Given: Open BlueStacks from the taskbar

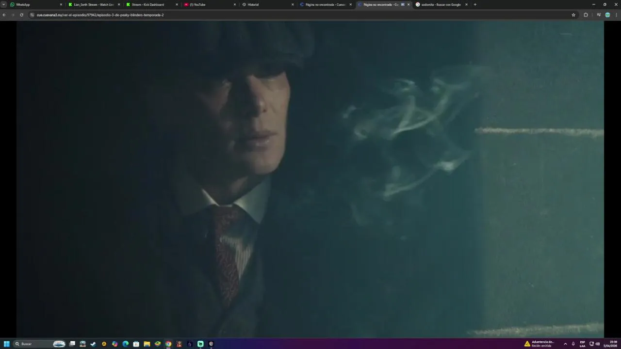Looking at the screenshot, I should click(x=158, y=344).
